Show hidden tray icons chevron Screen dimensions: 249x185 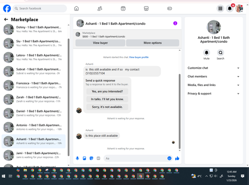(x=206, y=176)
